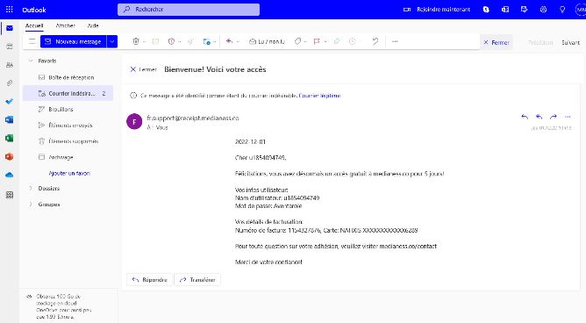Click the purple F sender avatar
This screenshot has height=323, width=586.
[134, 121]
